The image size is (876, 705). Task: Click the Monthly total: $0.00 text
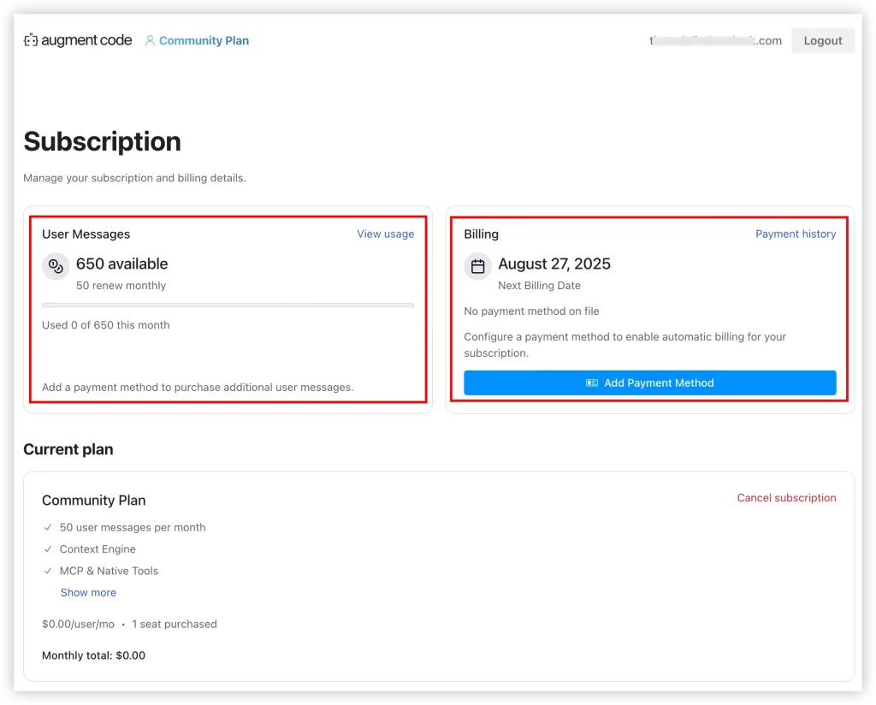93,655
